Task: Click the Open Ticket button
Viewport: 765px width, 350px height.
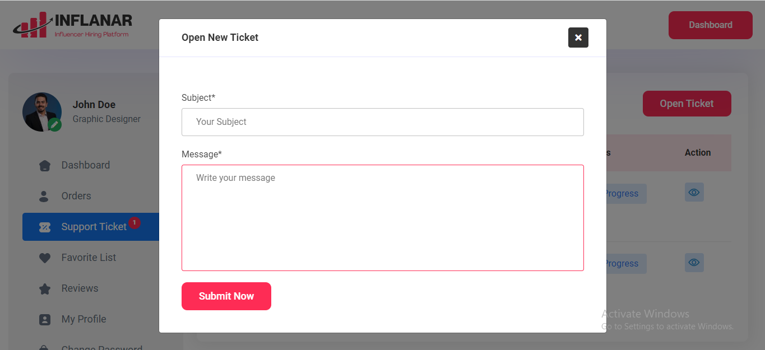Action: tap(687, 104)
